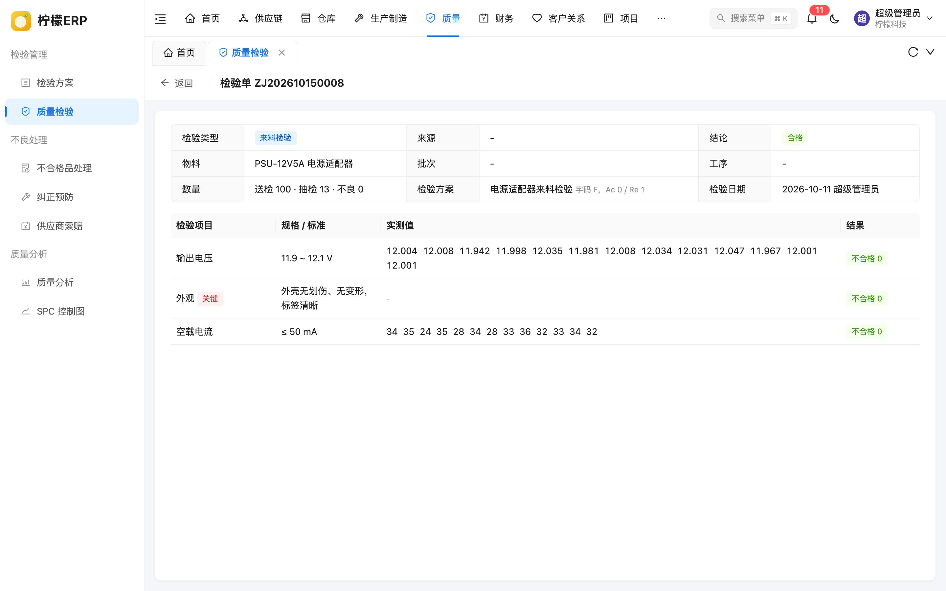The image size is (946, 591).
Task: Open SPC 控制图 in the sidebar
Action: [72, 312]
